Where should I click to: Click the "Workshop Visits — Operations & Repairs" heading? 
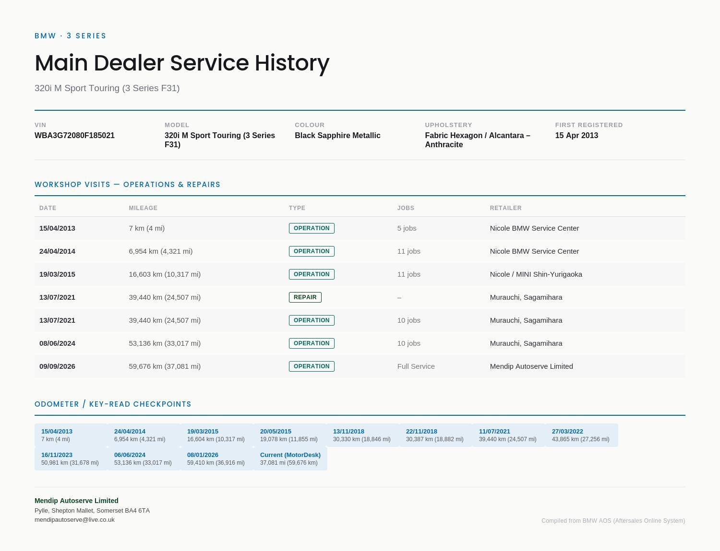(x=127, y=185)
